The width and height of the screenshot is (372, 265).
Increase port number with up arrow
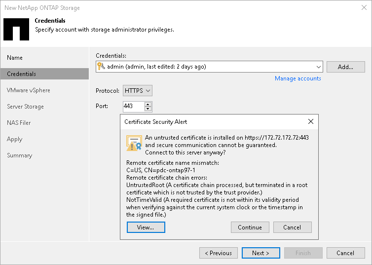click(148, 104)
